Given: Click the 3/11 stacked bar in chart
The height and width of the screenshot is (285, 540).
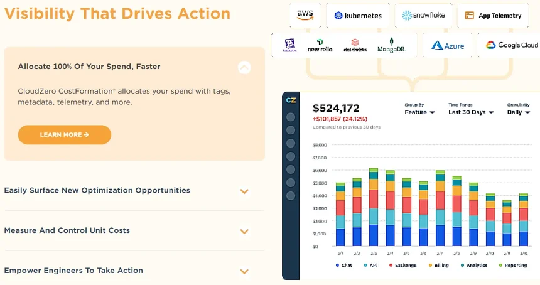Looking at the screenshot, I should point(507,223).
